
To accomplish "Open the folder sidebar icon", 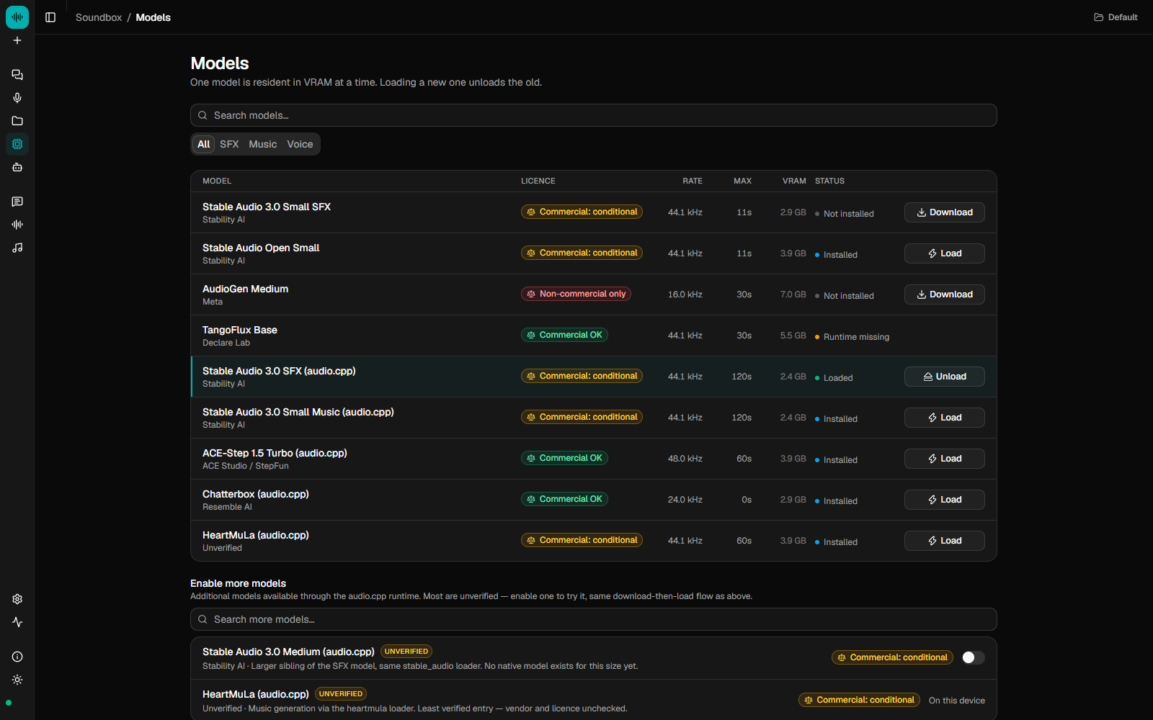I will (x=17, y=121).
